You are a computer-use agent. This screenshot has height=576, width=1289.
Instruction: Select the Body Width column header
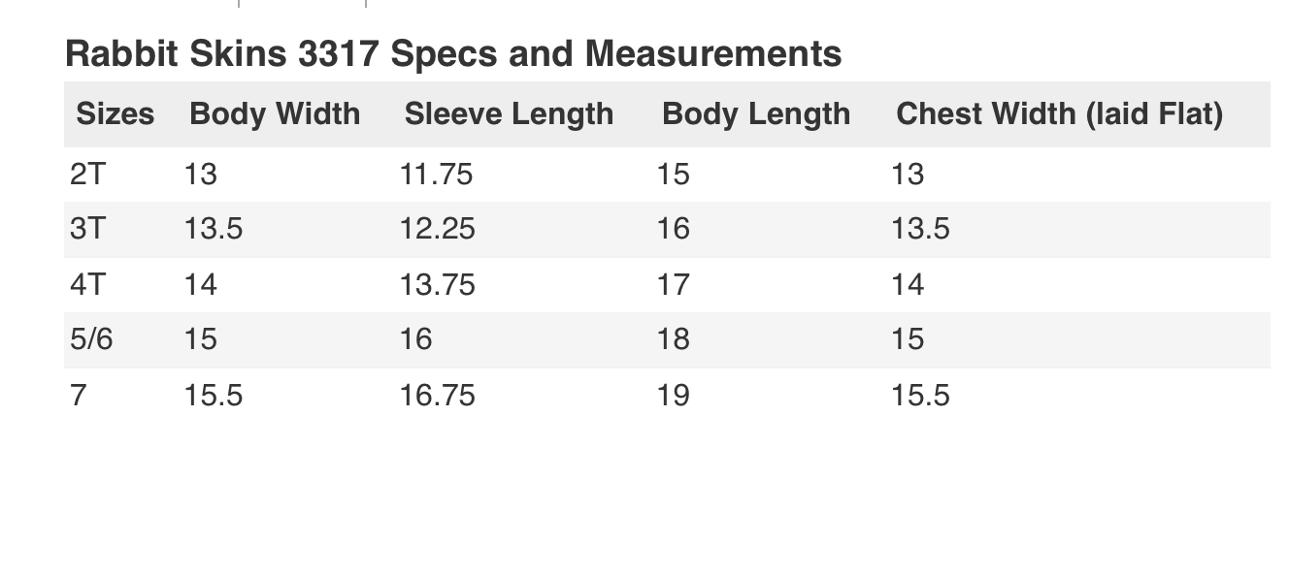tap(275, 114)
